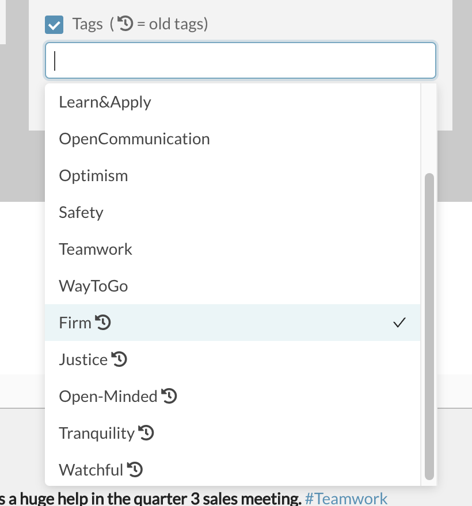The height and width of the screenshot is (506, 472).
Task: Click the history icon next to Watchful
Action: (135, 470)
